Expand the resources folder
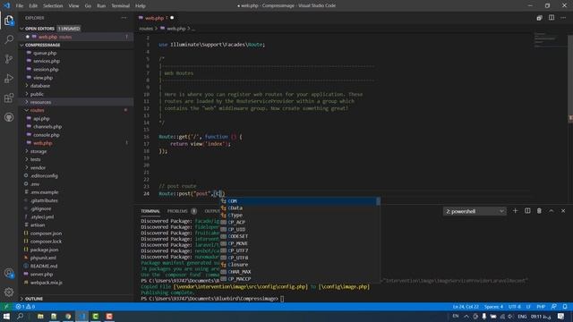 pyautogui.click(x=40, y=102)
